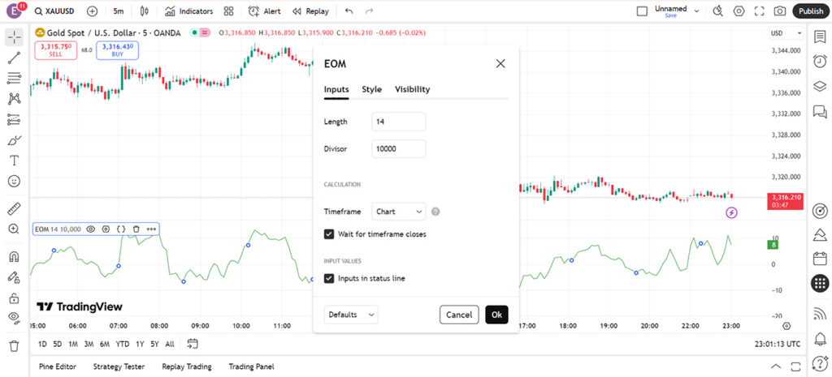
Task: Toggle the layout checkbox beside Unnamed
Action: pos(642,11)
